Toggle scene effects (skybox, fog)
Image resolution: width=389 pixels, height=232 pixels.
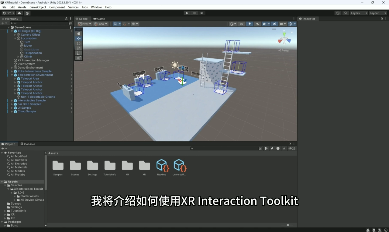tap(264, 24)
